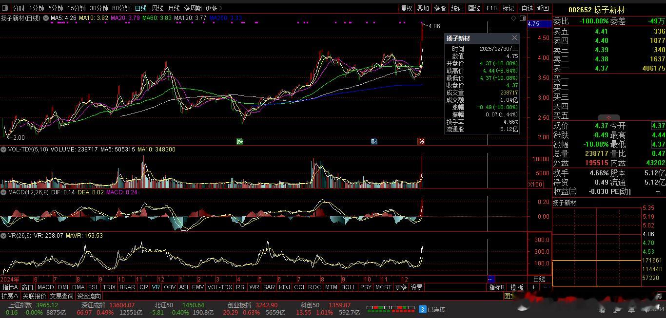This screenshot has height=318, width=666.
Task: Click the red-green market breadth bar
Action: (391, 309)
